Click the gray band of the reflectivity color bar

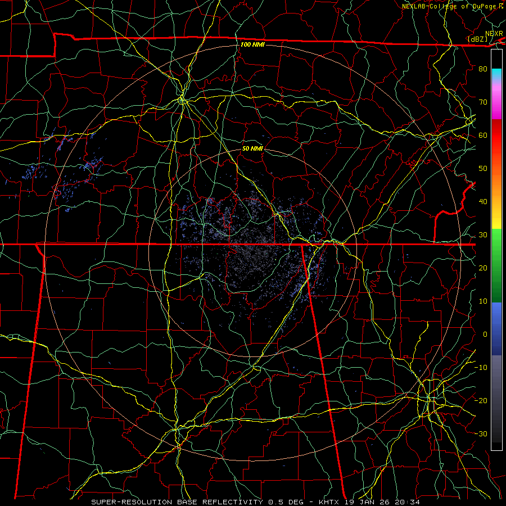point(496,399)
